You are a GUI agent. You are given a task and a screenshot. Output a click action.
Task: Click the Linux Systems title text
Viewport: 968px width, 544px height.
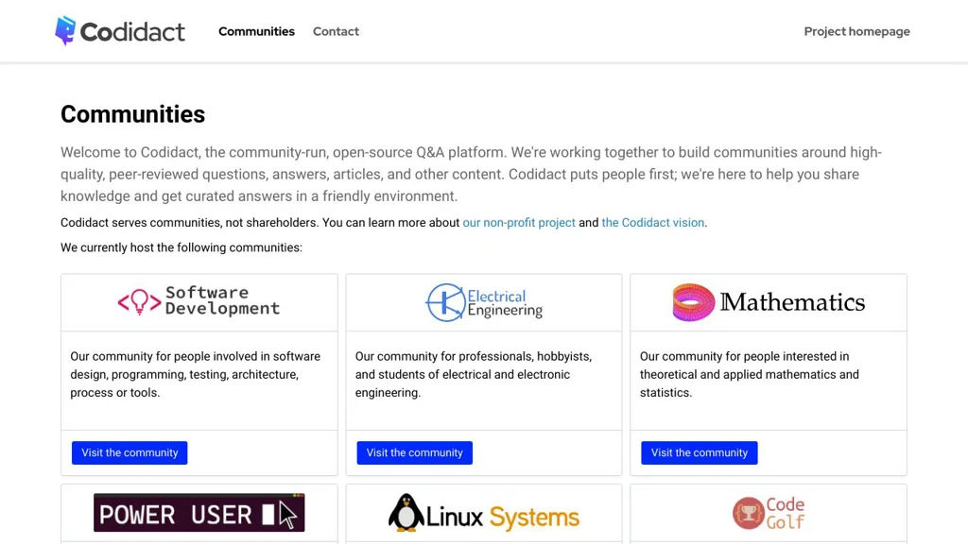tap(503, 518)
